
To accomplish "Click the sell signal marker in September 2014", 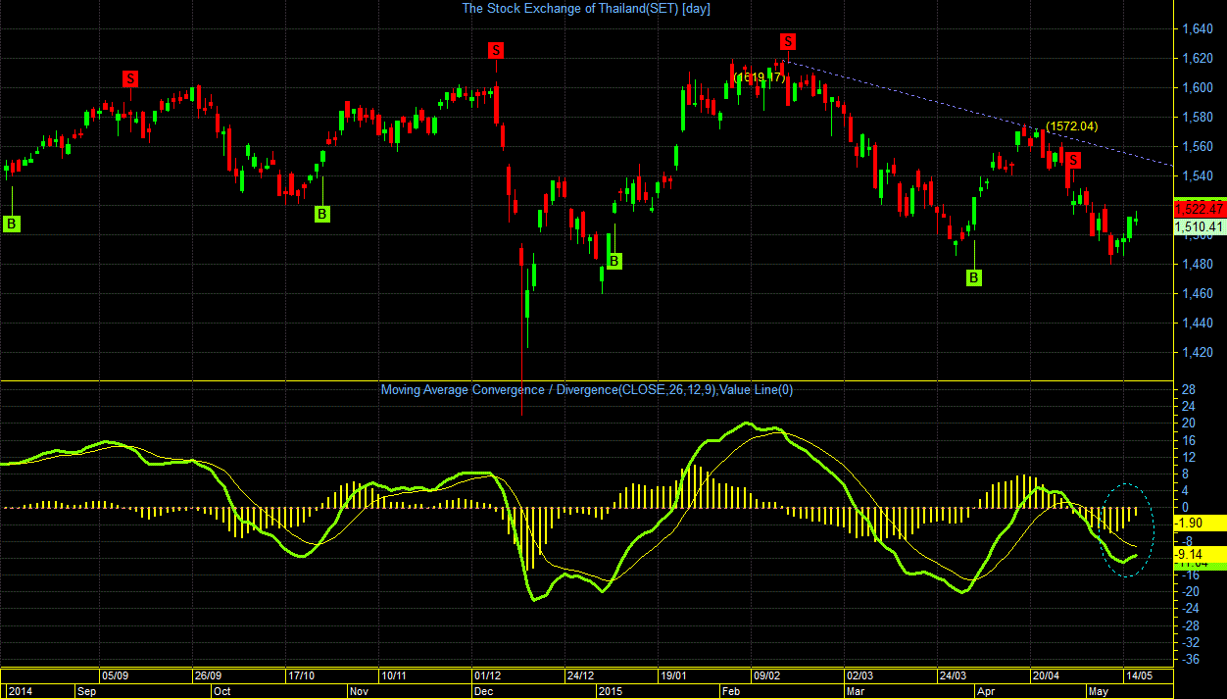I will [130, 78].
